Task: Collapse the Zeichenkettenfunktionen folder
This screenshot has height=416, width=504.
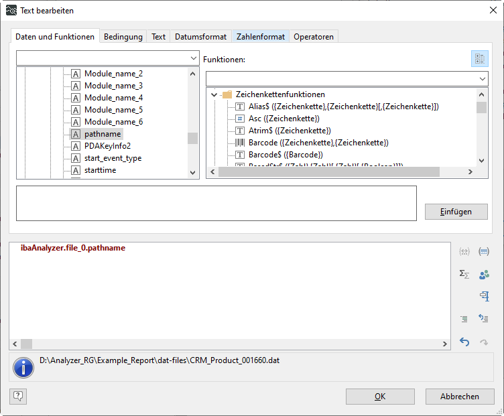Action: pyautogui.click(x=214, y=95)
